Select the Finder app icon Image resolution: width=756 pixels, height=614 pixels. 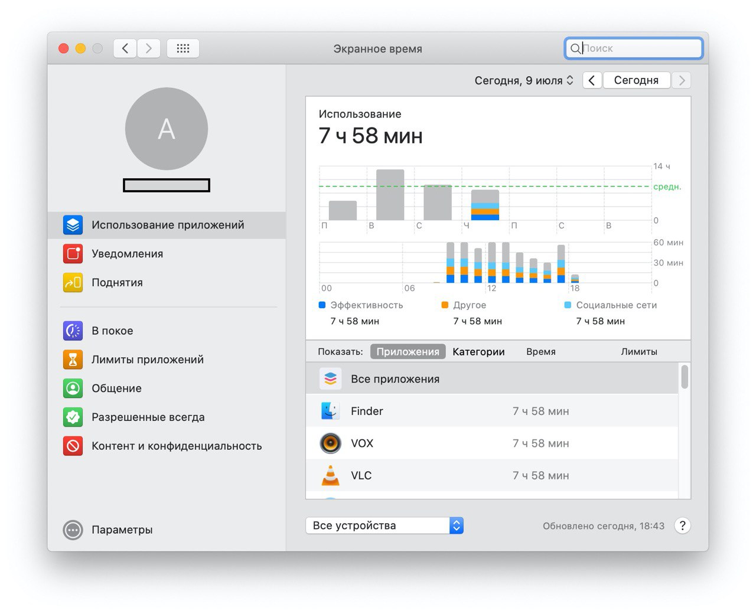[x=330, y=411]
